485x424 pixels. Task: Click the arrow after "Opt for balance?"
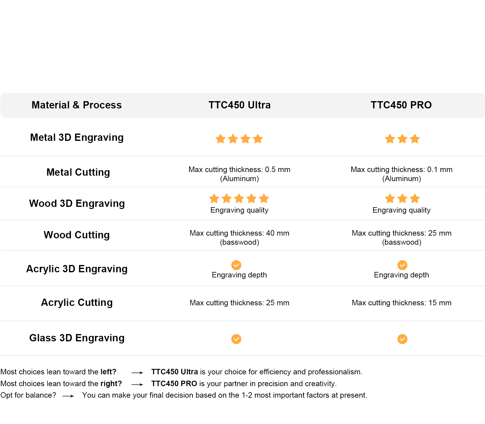tap(68, 396)
